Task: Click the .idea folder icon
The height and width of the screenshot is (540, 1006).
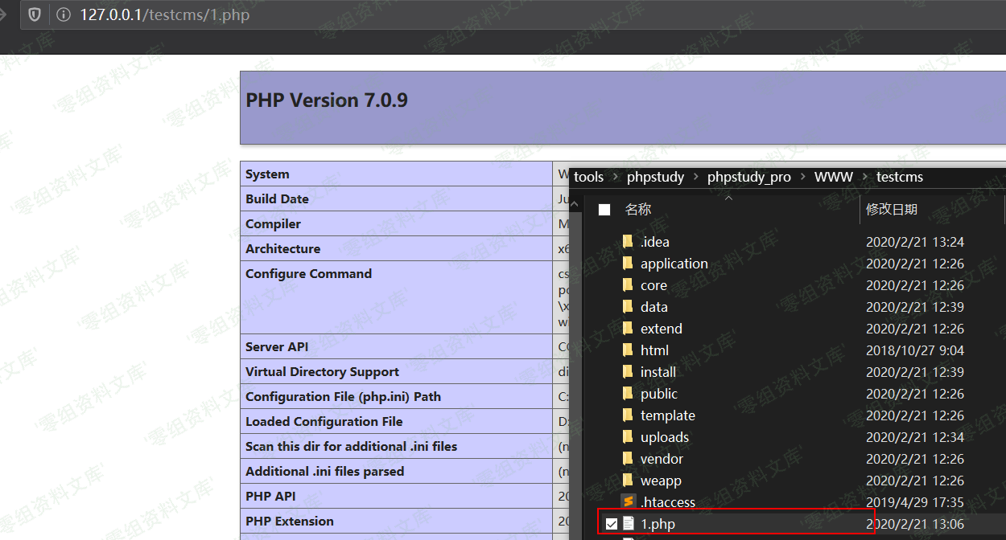Action: tap(628, 242)
